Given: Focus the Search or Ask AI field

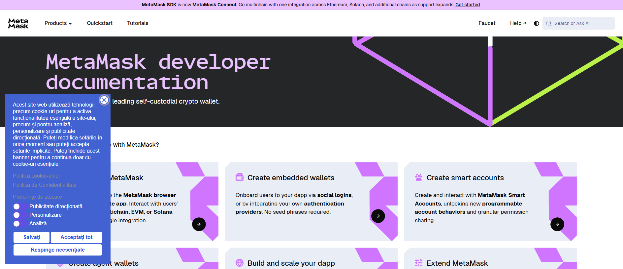Looking at the screenshot, I should [579, 23].
